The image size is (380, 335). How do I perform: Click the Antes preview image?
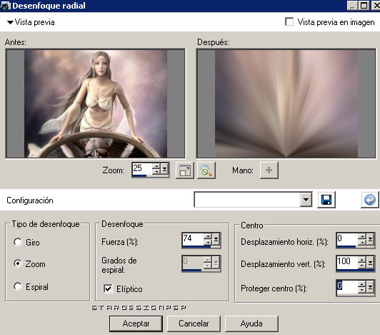coord(96,104)
